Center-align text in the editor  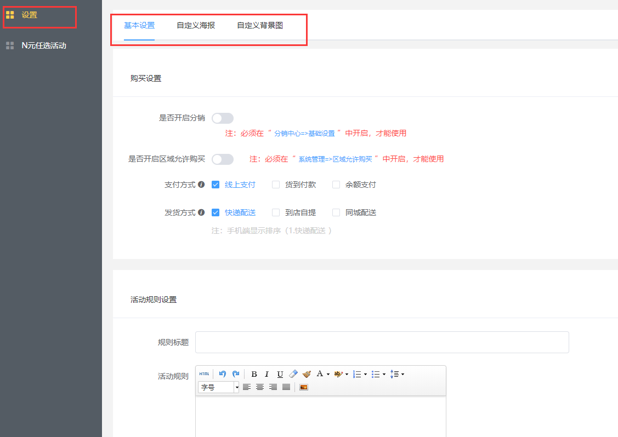tap(260, 387)
